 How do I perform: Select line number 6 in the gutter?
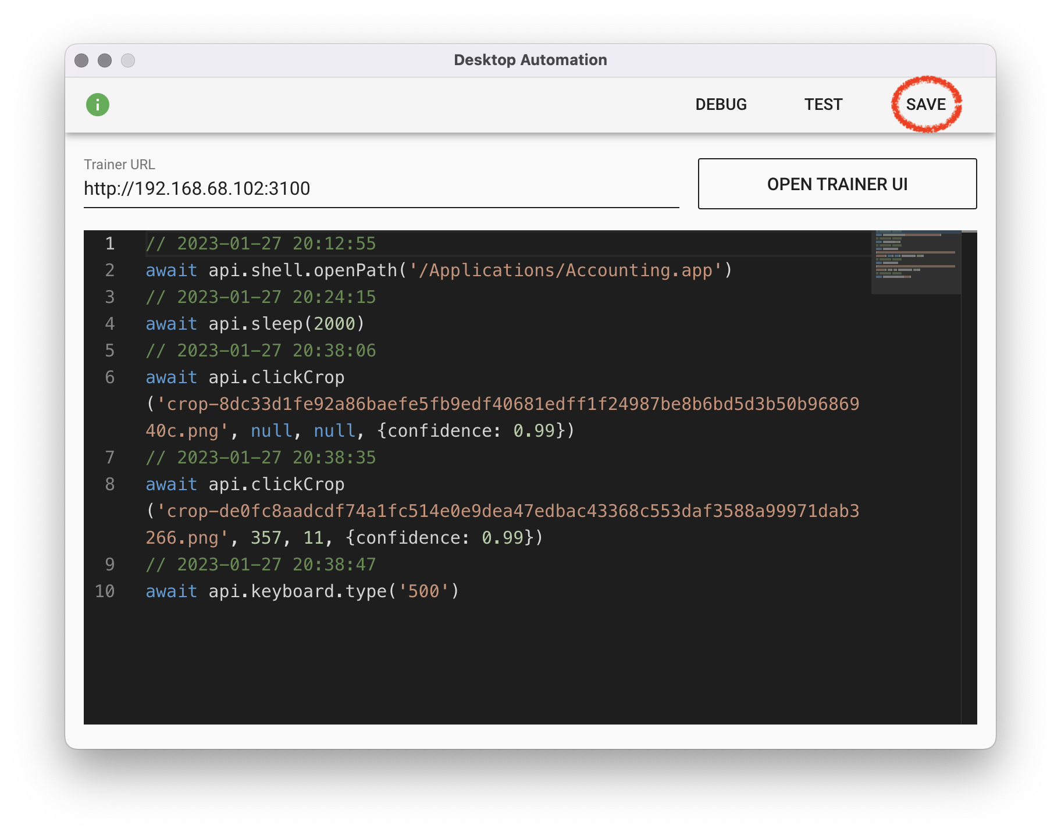109,377
